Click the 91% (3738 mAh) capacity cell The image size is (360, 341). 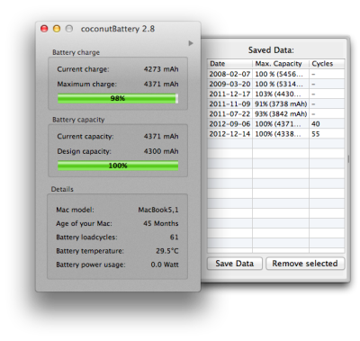click(281, 103)
